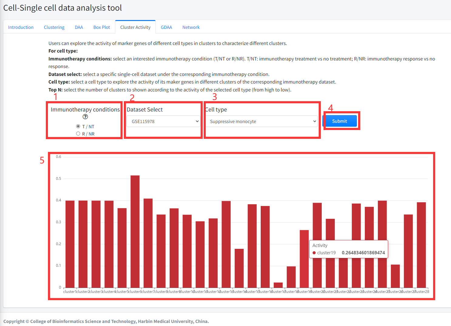Click the shortest bar for cluster17
451x326 pixels.
tap(278, 285)
